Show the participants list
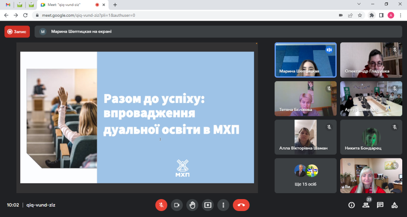The height and width of the screenshot is (217, 407). 366,205
